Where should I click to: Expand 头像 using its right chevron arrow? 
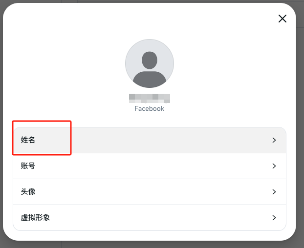click(274, 192)
